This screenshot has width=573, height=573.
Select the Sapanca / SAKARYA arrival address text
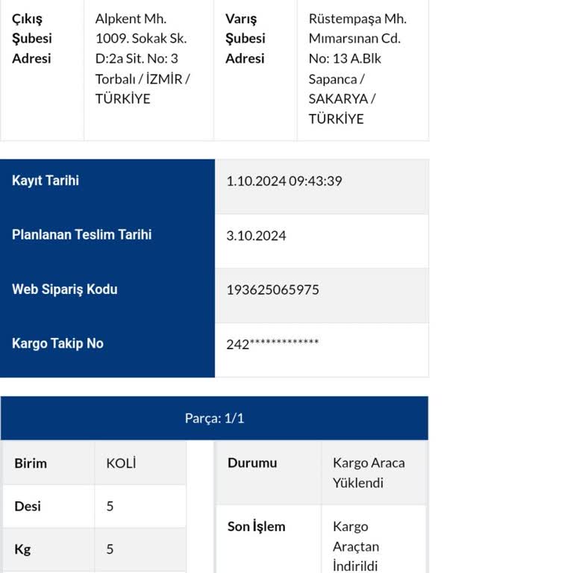point(357,69)
